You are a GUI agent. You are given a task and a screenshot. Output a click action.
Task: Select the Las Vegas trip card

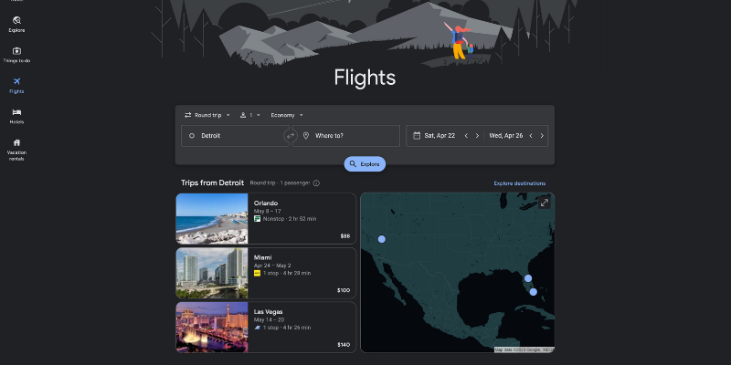[x=266, y=328]
